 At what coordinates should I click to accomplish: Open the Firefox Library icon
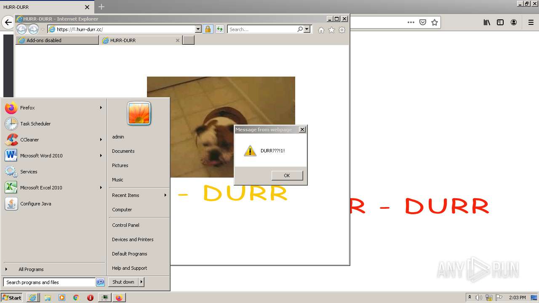[x=487, y=22]
